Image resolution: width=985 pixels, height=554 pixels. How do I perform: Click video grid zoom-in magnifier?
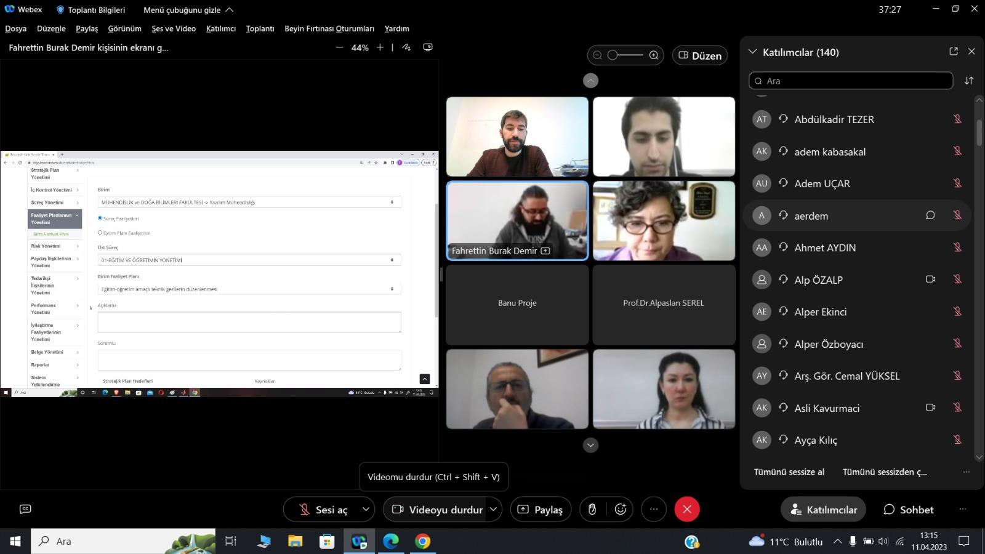point(654,55)
